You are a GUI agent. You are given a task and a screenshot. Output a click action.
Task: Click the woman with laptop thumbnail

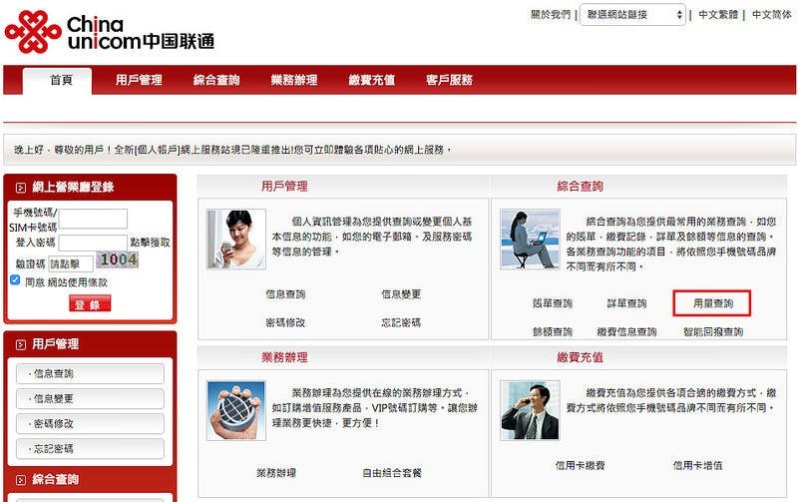click(531, 240)
